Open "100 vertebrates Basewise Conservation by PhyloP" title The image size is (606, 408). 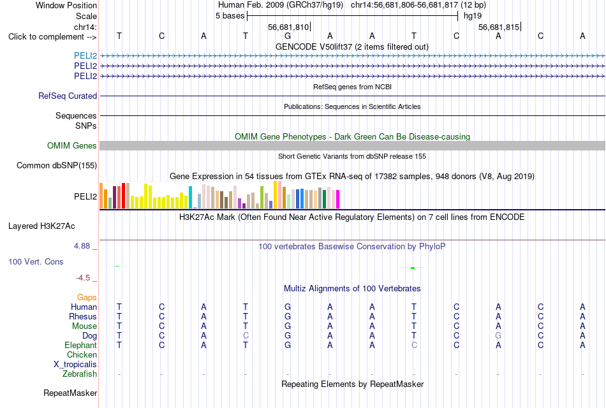(x=351, y=247)
